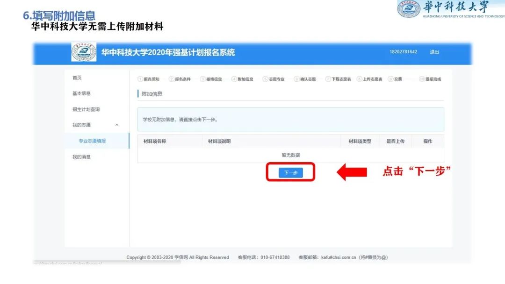The width and height of the screenshot is (505, 284).
Task: Jump to step 2 报名条件
Action: click(180, 79)
